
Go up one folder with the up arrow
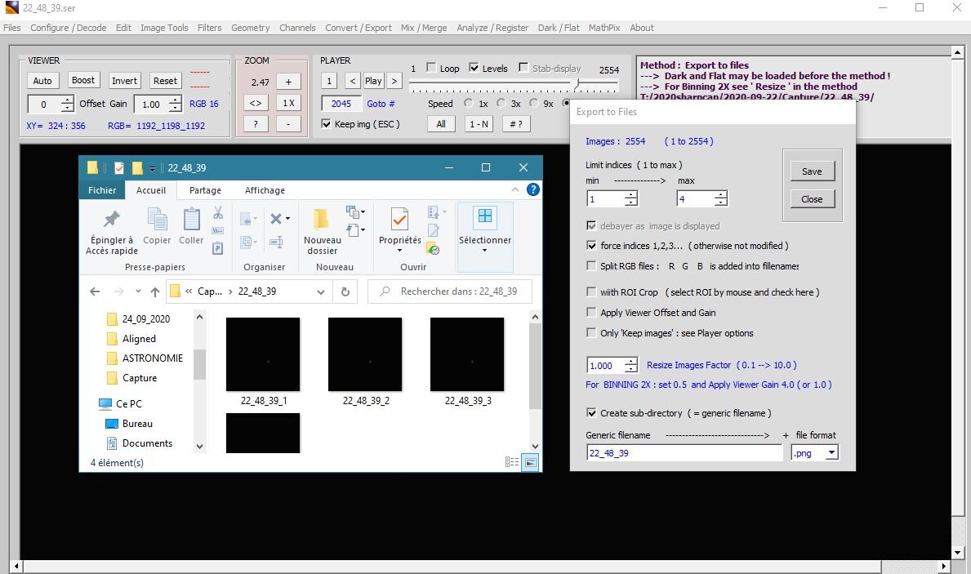point(154,291)
